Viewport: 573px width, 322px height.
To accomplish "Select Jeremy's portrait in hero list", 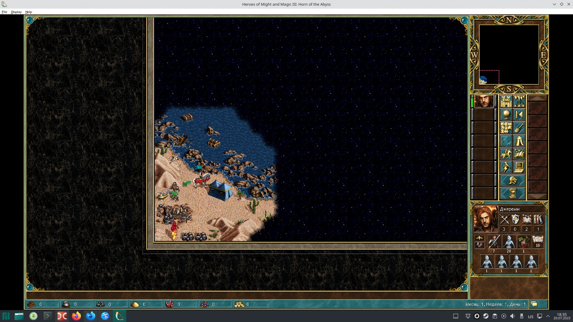I will [x=484, y=102].
